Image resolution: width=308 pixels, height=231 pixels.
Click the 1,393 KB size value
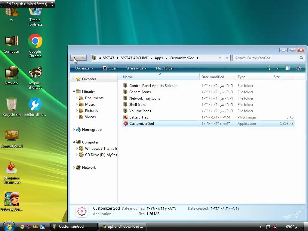(x=287, y=124)
